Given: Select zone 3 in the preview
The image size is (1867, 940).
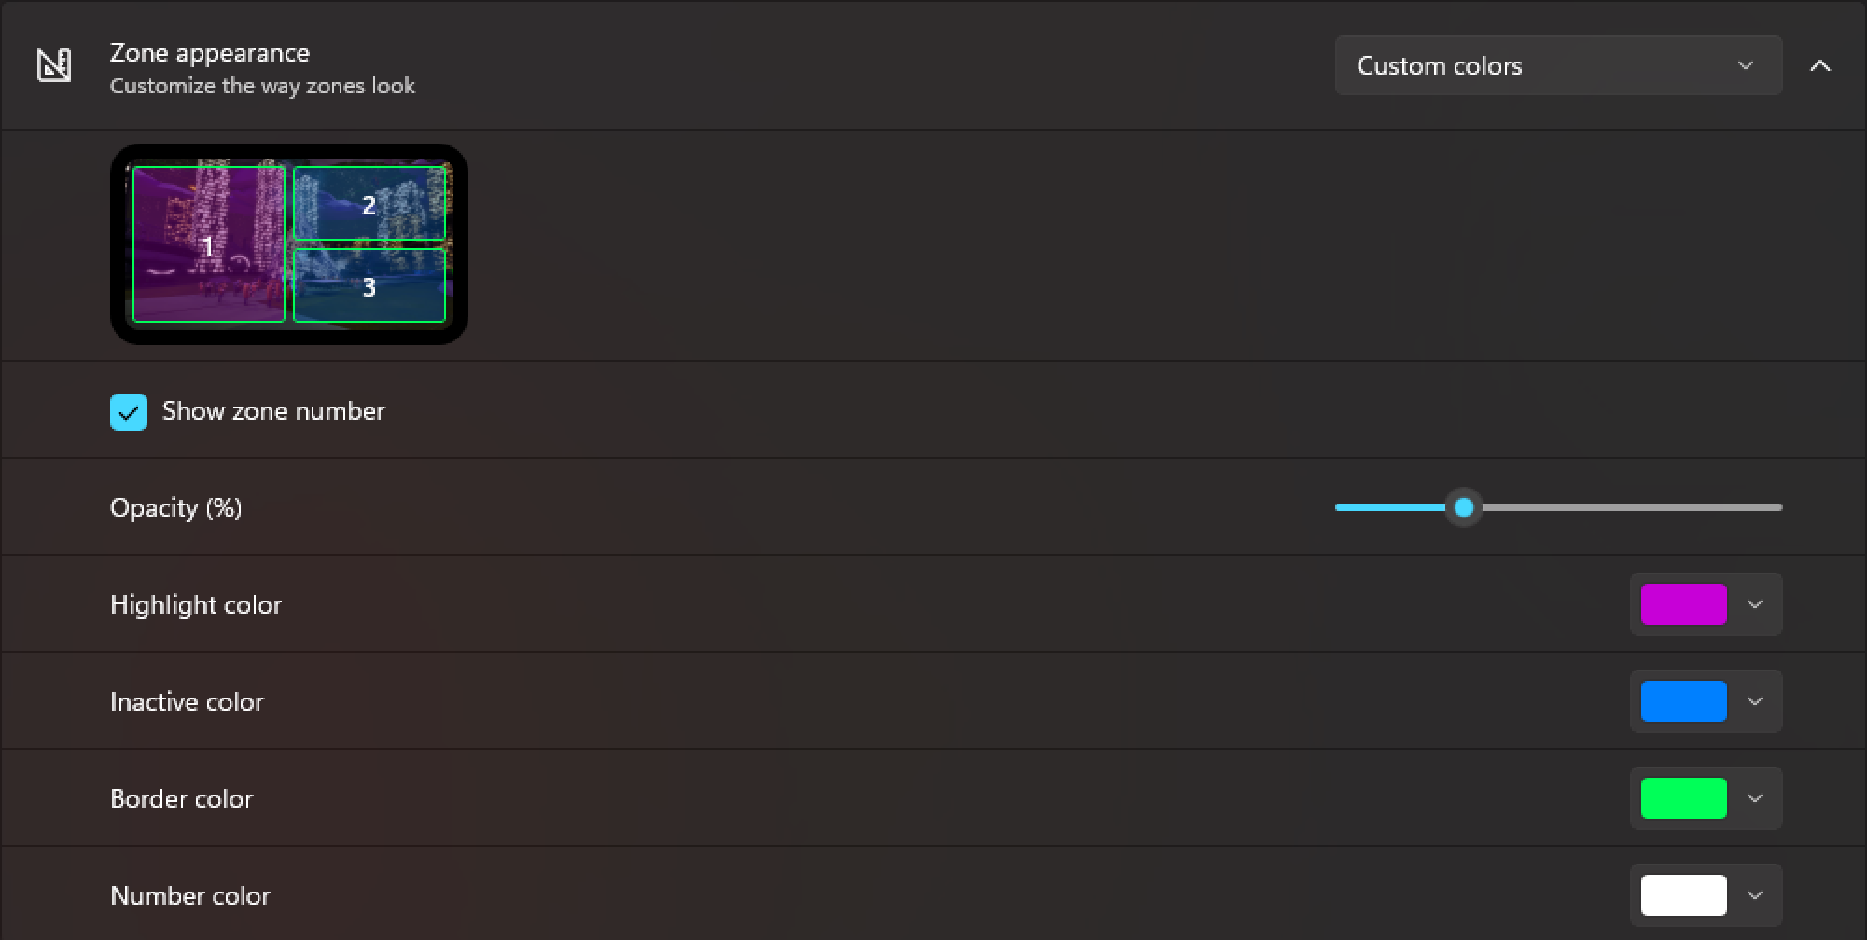Looking at the screenshot, I should 369,285.
